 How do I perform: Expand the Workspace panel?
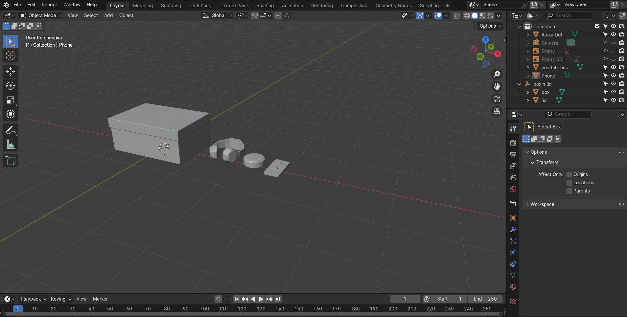542,204
